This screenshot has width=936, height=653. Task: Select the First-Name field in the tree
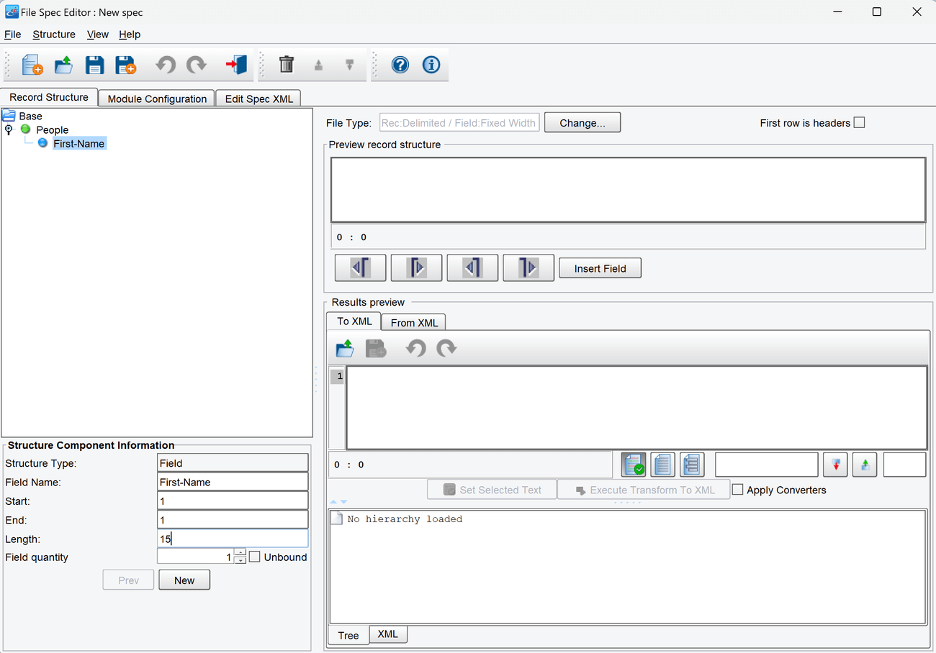click(79, 143)
